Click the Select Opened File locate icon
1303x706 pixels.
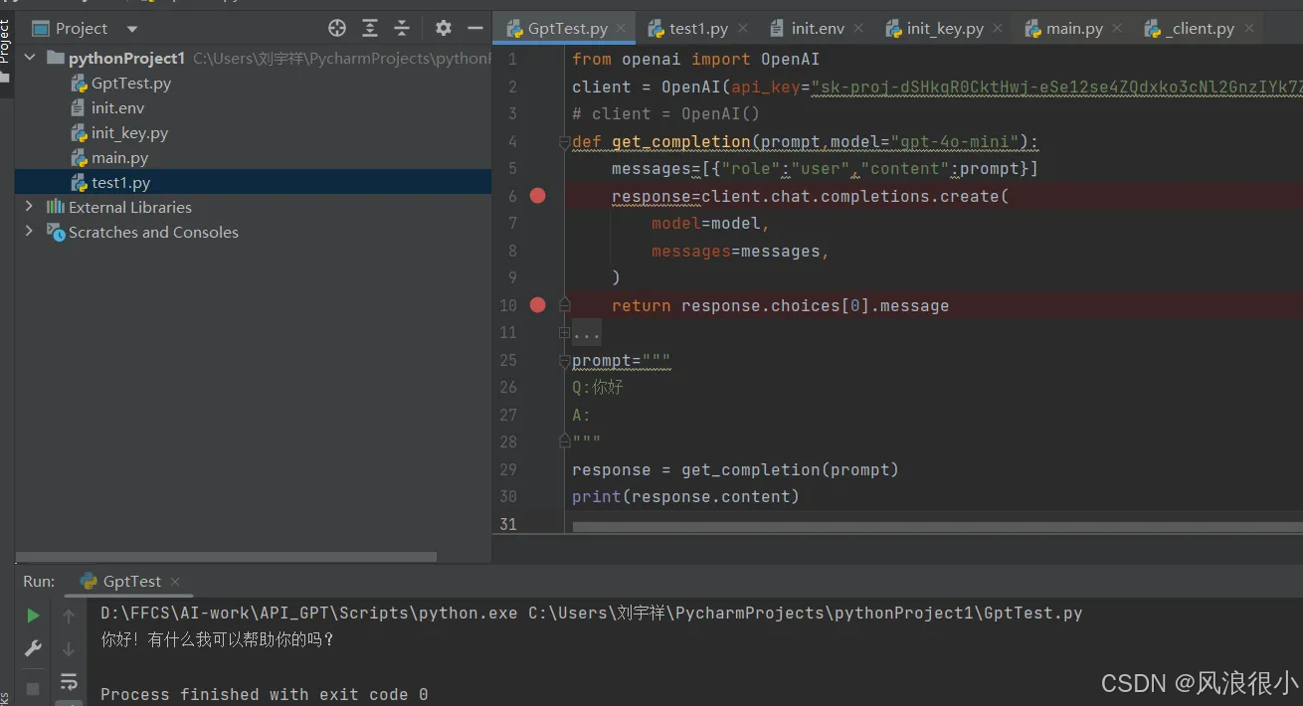pyautogui.click(x=337, y=28)
